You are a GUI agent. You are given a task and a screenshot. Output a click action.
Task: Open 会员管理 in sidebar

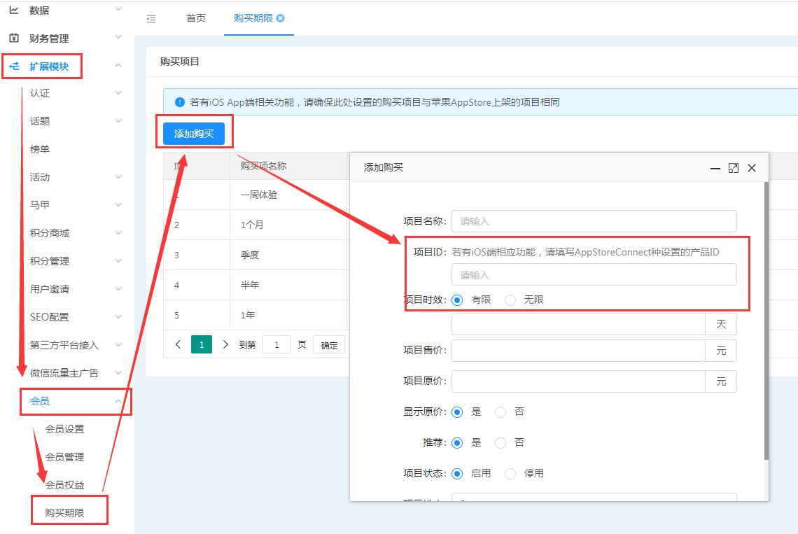(64, 457)
